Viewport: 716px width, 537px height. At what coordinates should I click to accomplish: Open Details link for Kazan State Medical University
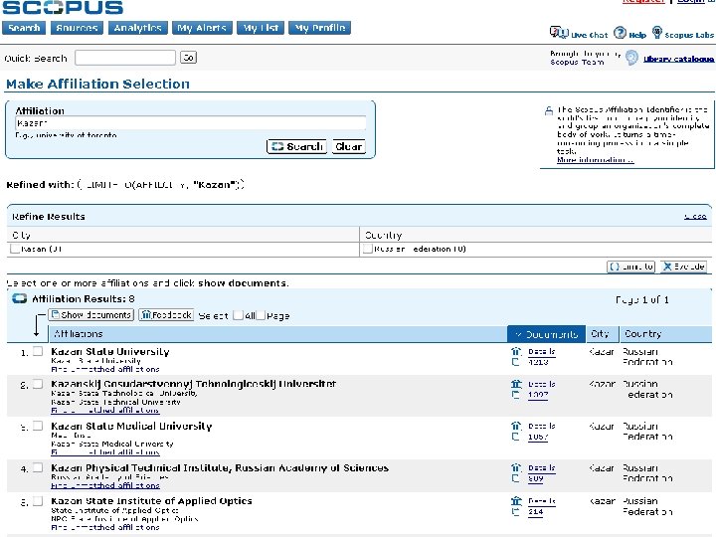(x=542, y=426)
